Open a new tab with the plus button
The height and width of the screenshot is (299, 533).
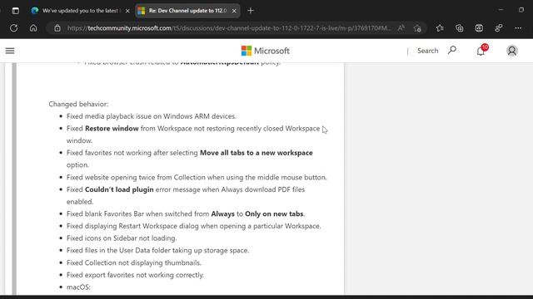(x=251, y=11)
